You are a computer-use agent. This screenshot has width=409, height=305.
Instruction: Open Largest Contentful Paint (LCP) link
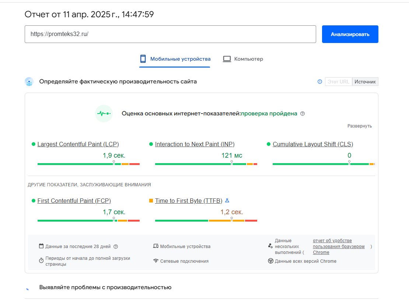coord(78,144)
